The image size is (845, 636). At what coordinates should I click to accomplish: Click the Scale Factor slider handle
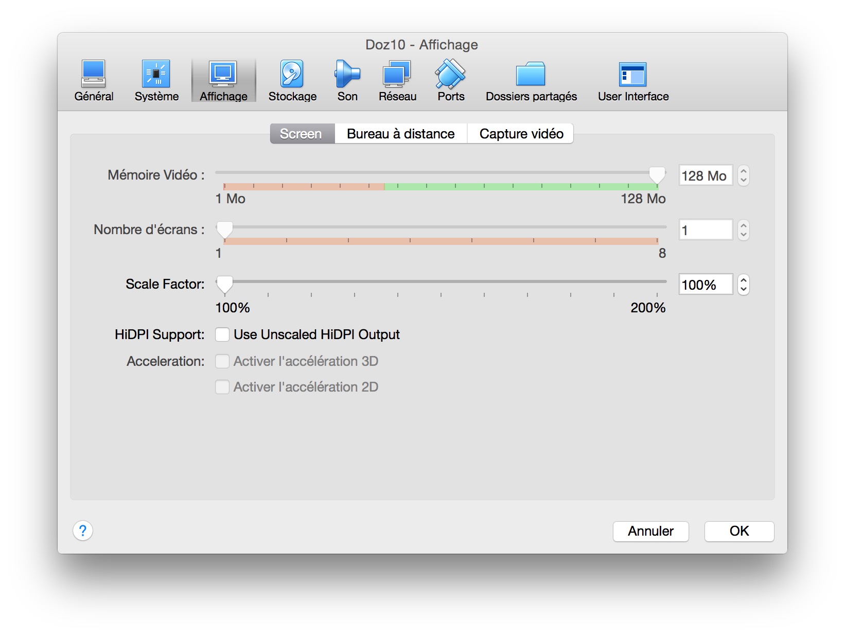tap(224, 284)
